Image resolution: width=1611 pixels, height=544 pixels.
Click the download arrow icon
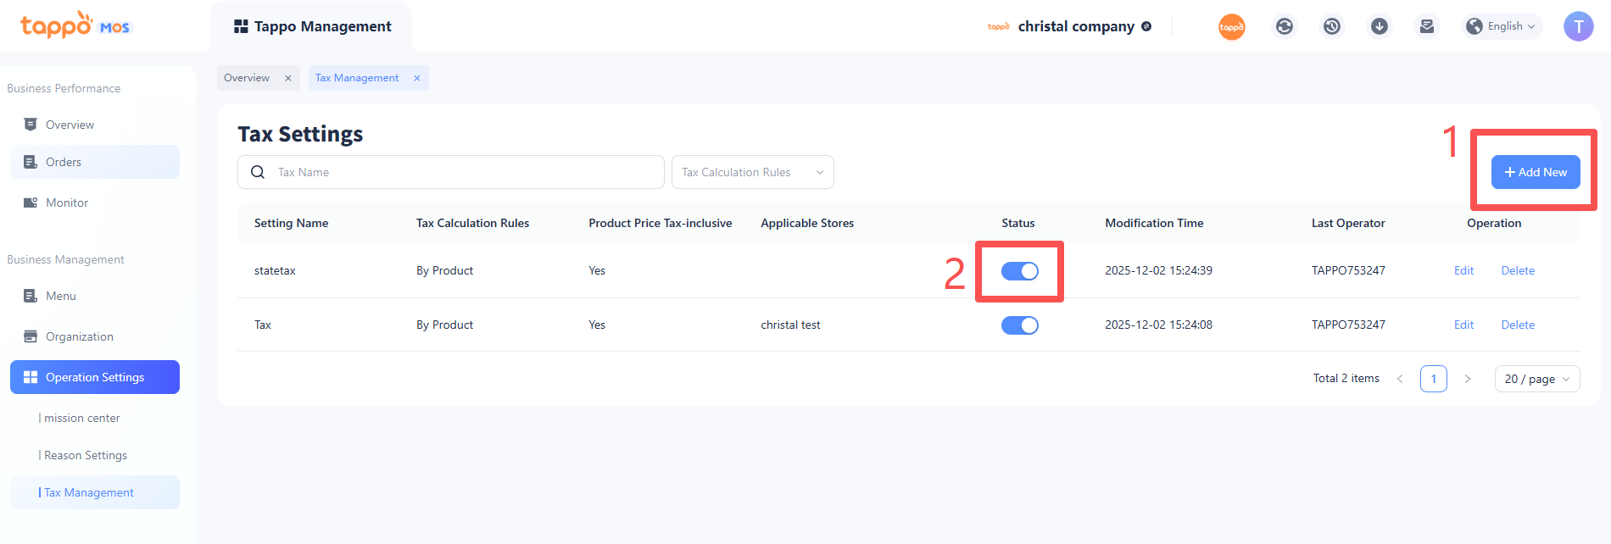1380,26
